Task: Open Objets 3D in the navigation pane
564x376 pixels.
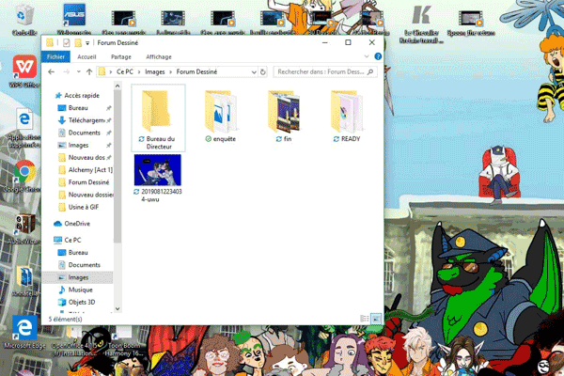Action: pos(82,303)
